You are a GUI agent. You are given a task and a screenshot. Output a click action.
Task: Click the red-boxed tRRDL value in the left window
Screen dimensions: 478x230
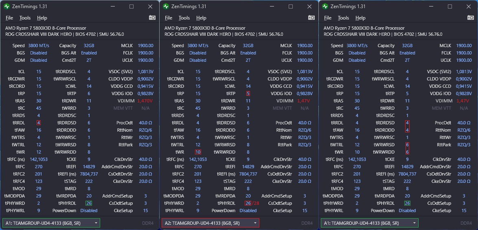point(39,123)
